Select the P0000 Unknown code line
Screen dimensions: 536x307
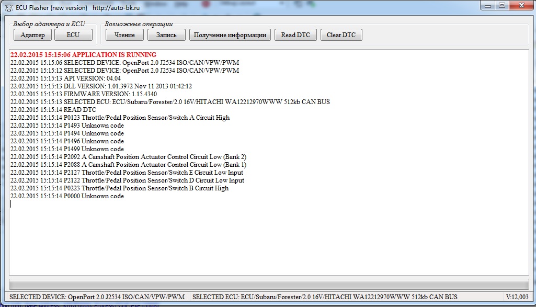click(x=67, y=196)
